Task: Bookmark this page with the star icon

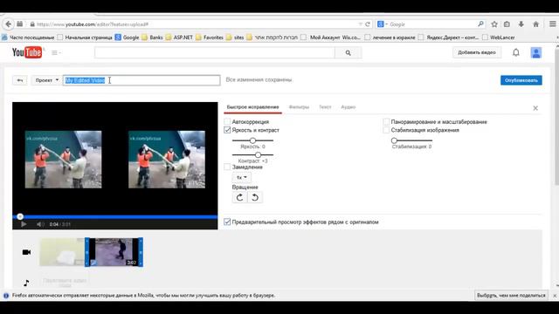Action: [494, 24]
